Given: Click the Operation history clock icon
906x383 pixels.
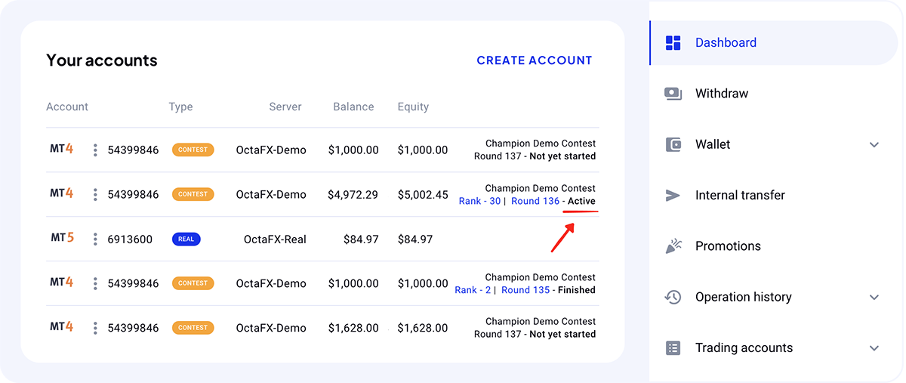Looking at the screenshot, I should pyautogui.click(x=673, y=297).
